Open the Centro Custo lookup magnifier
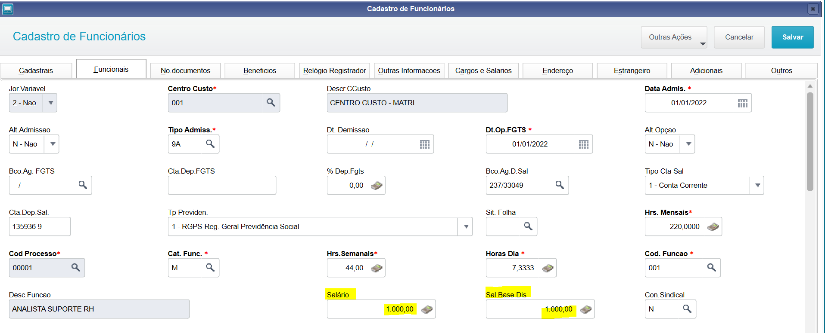825x333 pixels. pyautogui.click(x=271, y=103)
